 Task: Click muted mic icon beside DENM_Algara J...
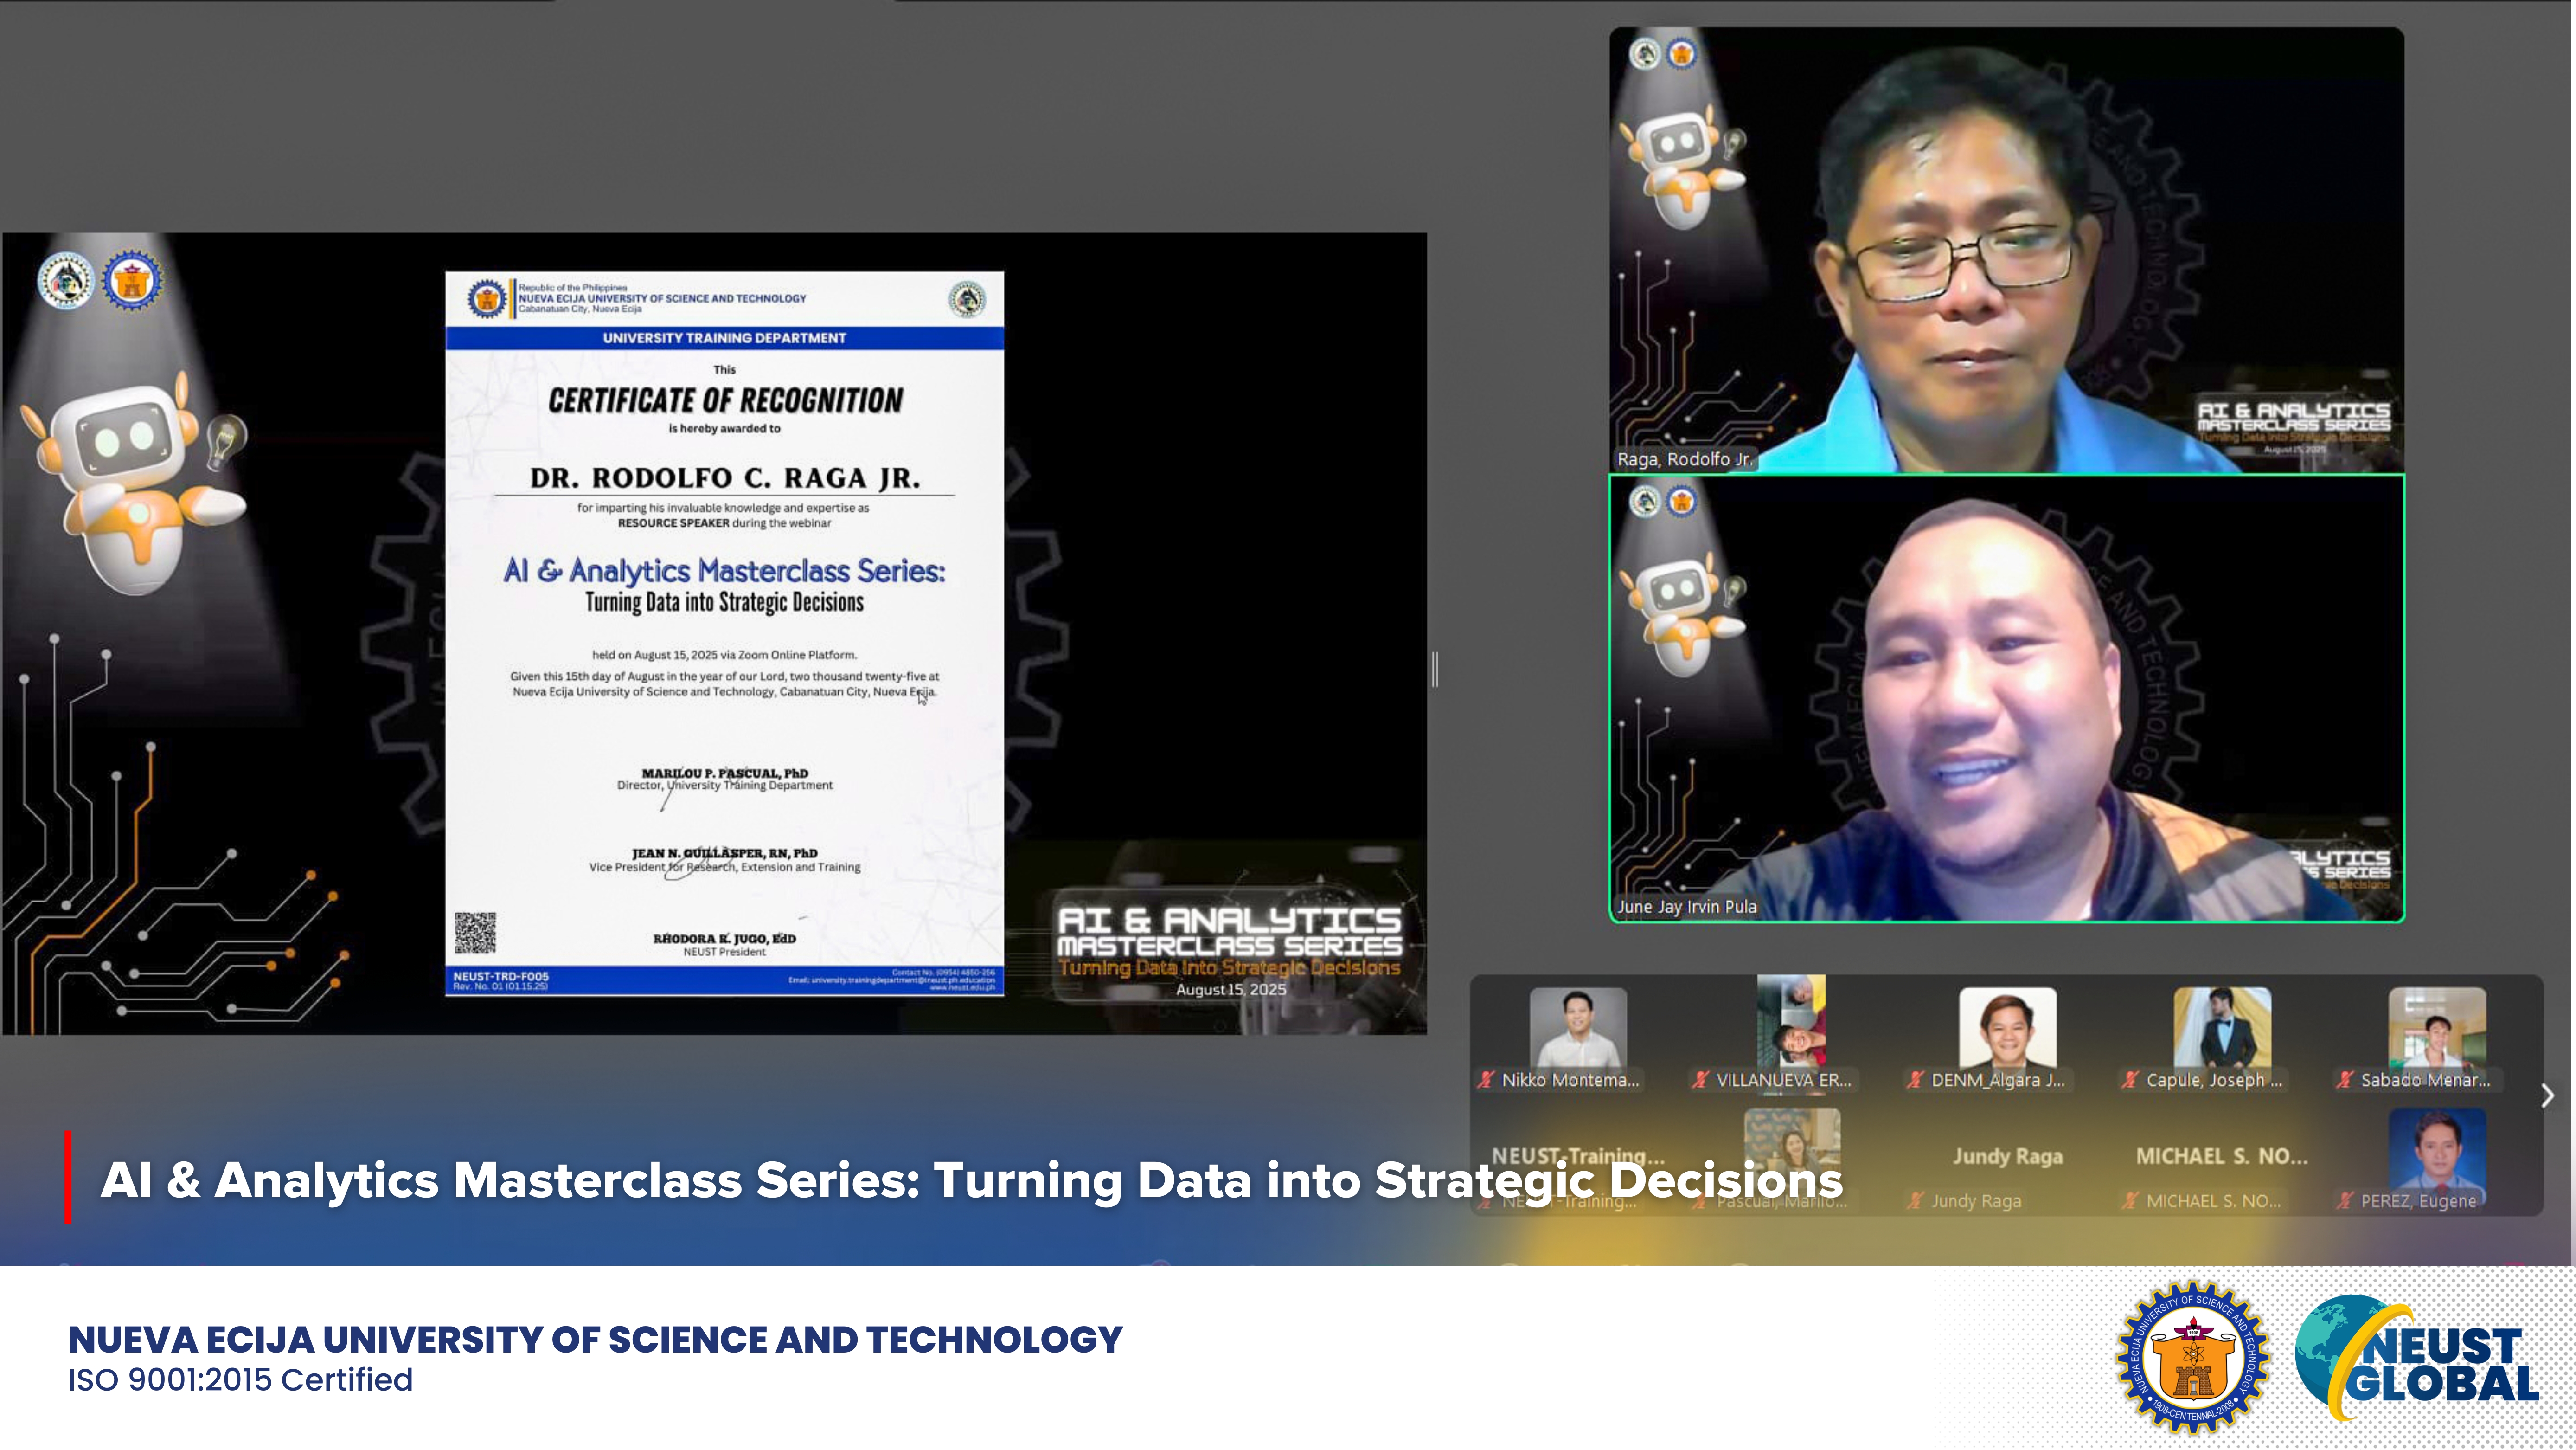point(1915,1080)
